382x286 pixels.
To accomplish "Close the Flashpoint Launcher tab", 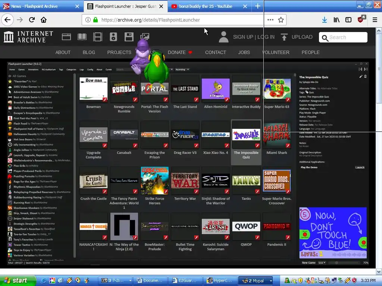I will pyautogui.click(x=161, y=6).
